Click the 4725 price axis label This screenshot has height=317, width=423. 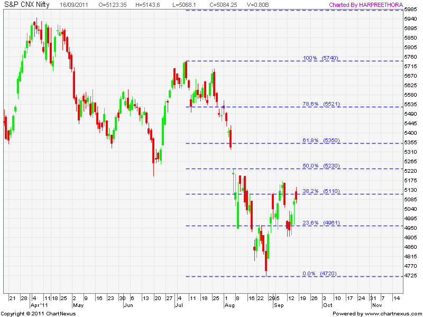point(410,275)
